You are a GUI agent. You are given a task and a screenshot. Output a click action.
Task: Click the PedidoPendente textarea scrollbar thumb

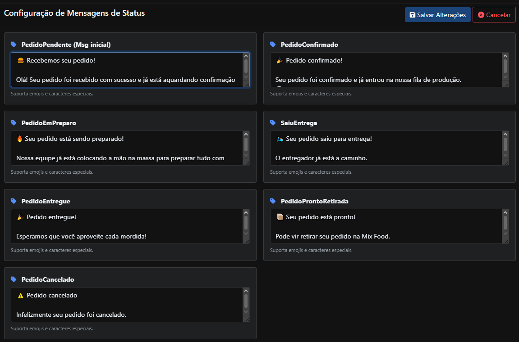tap(246, 66)
